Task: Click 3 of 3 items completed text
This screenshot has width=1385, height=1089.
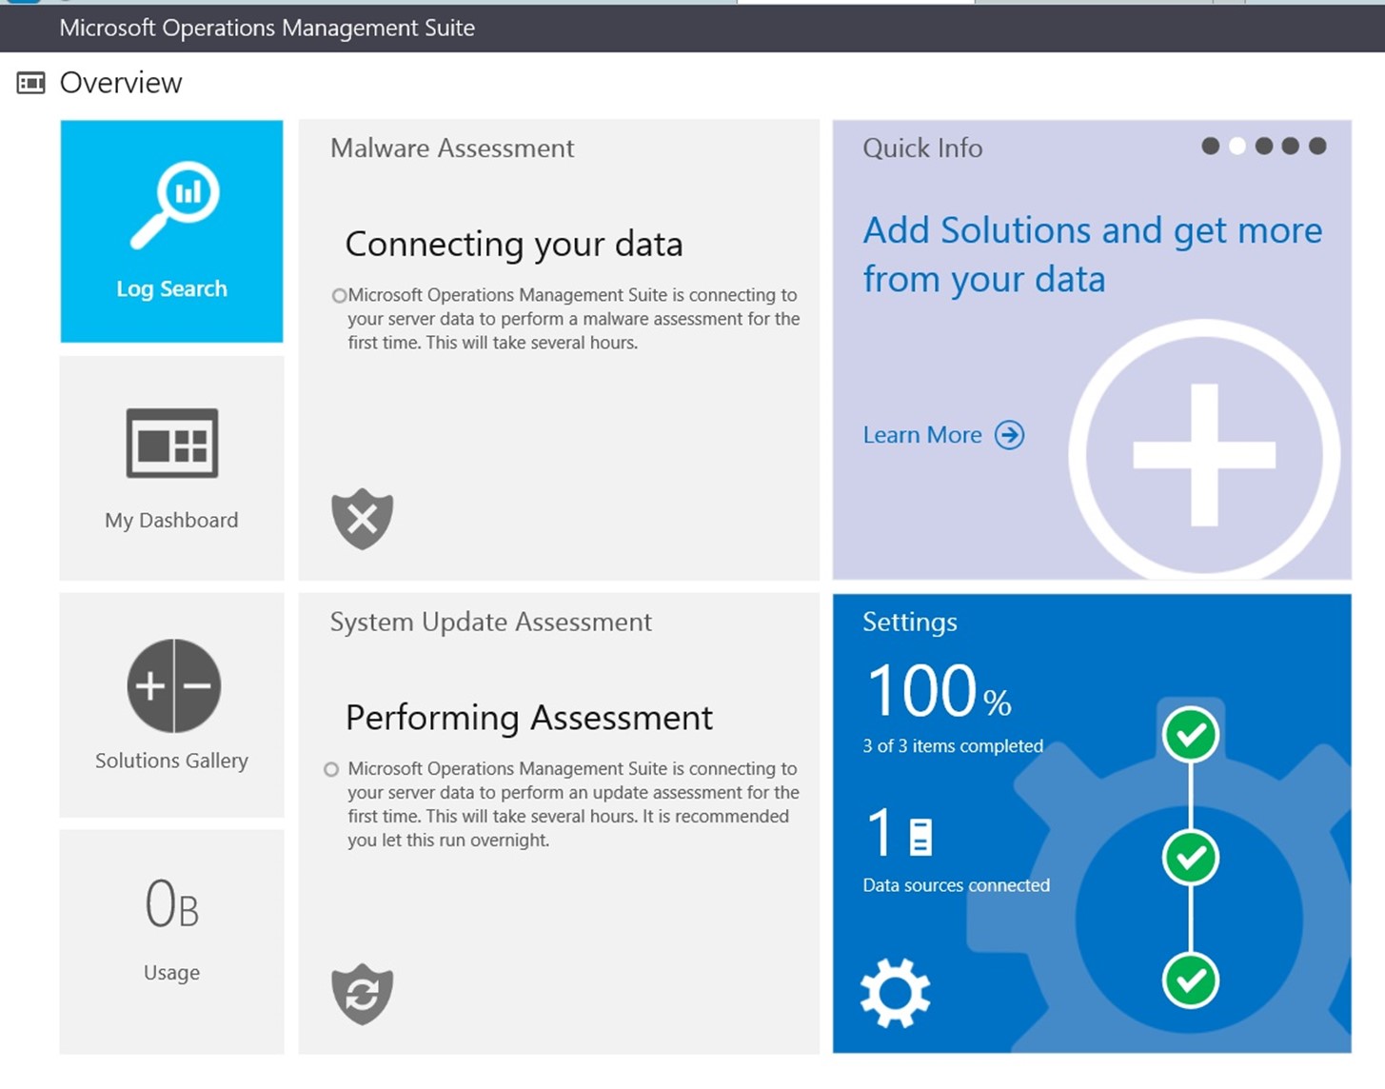Action: [x=953, y=746]
